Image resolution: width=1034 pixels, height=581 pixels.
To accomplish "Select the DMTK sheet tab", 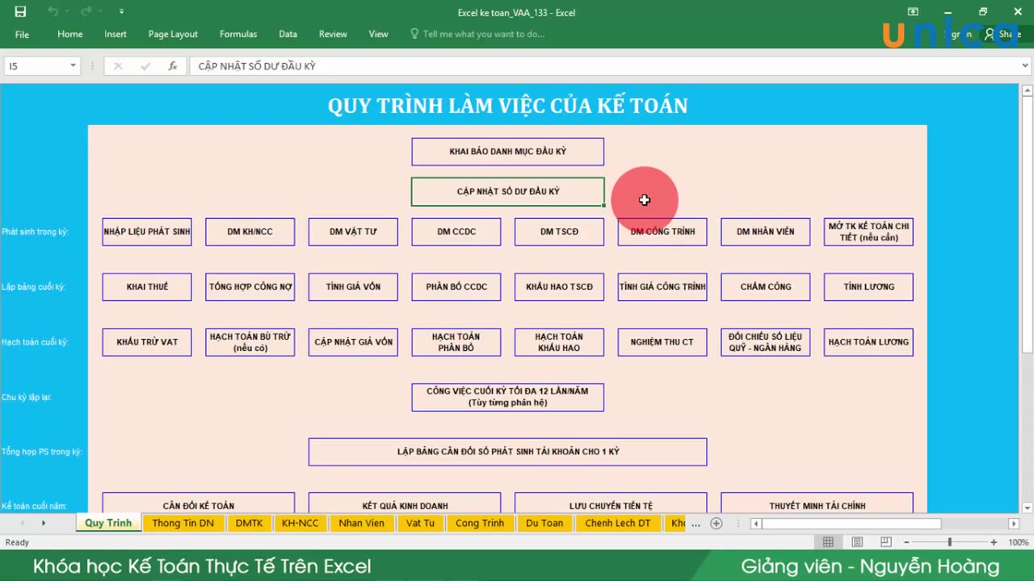I will pyautogui.click(x=249, y=523).
